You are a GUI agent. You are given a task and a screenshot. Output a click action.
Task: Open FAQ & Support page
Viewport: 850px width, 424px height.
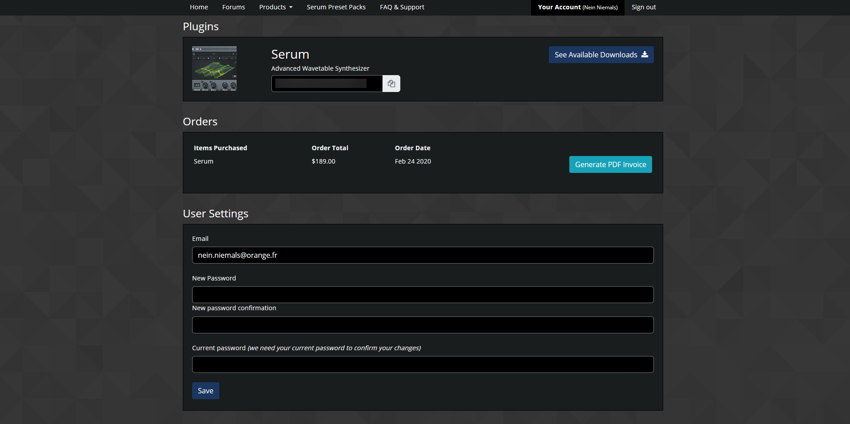click(x=402, y=7)
